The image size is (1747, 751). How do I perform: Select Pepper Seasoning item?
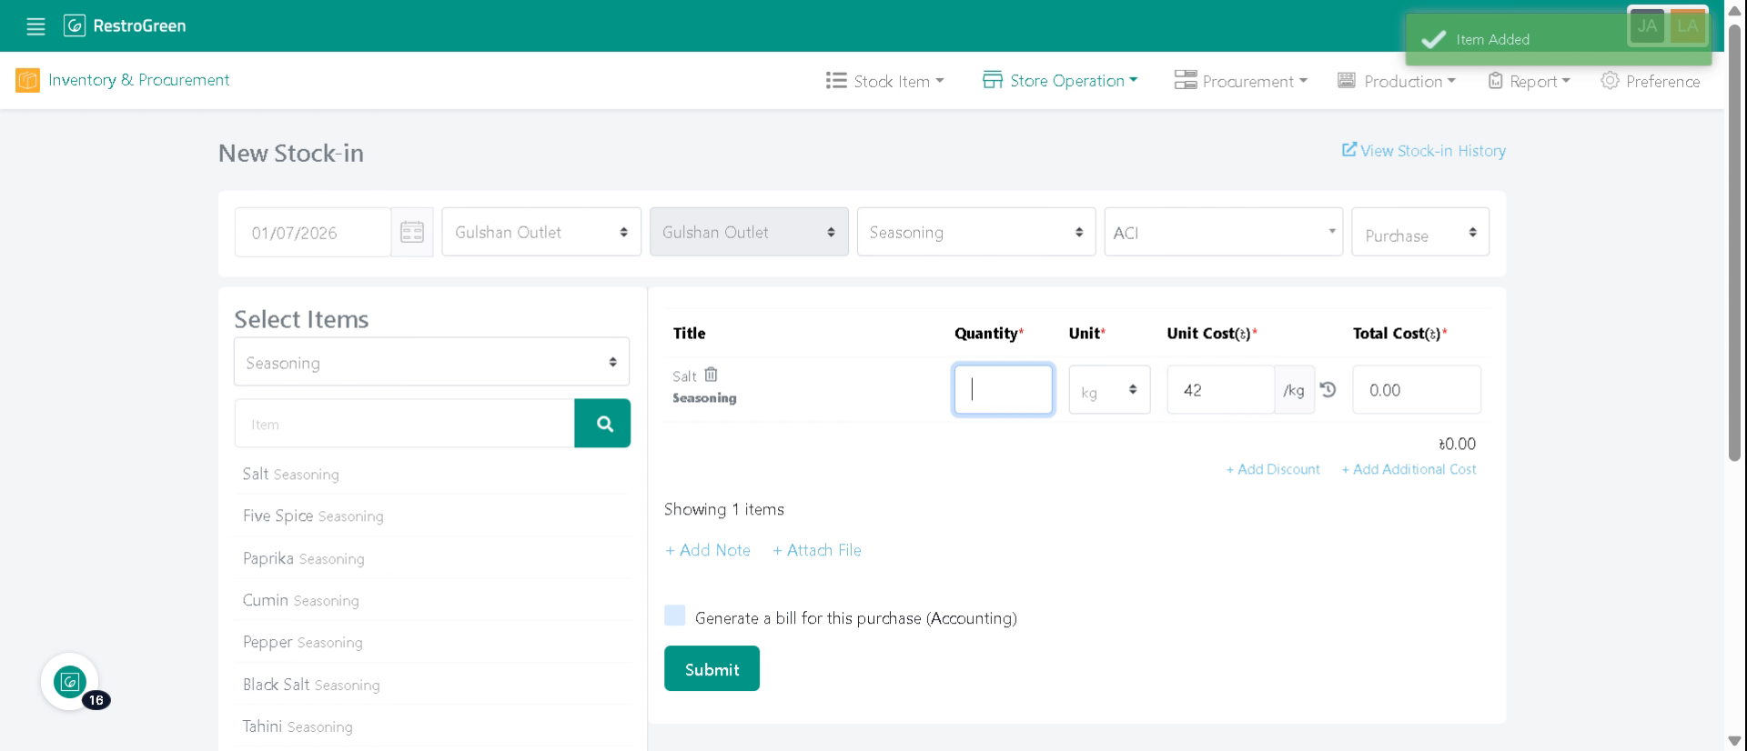click(432, 642)
